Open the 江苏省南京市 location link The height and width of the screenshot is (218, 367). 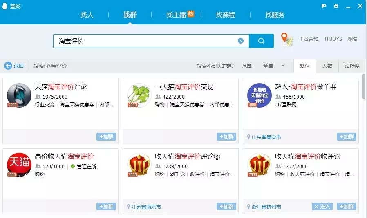[x=146, y=207]
